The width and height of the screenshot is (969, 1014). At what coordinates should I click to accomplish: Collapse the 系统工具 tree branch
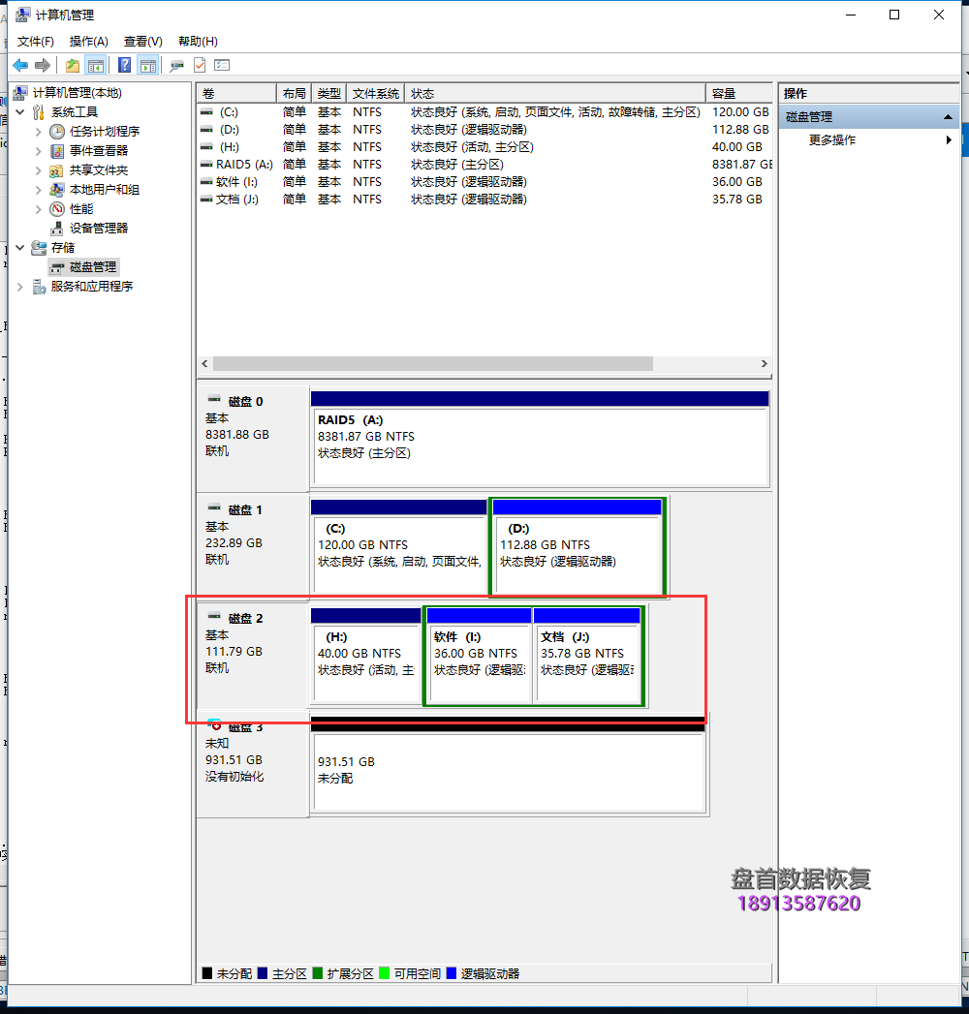tap(20, 111)
